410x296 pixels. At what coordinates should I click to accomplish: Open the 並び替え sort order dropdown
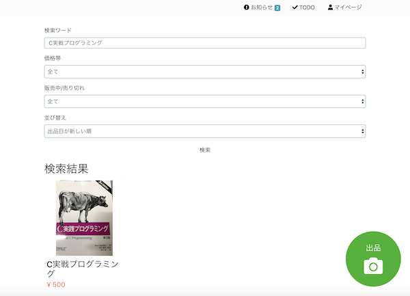point(205,131)
